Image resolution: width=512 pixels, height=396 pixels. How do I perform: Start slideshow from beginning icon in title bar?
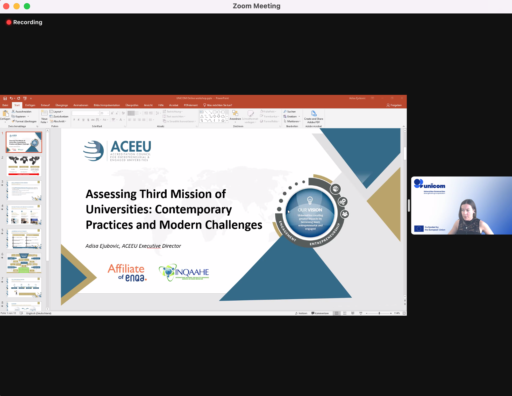pyautogui.click(x=25, y=98)
